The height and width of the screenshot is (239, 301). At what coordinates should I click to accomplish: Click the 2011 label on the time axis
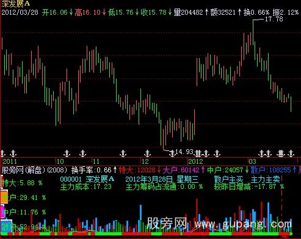pos(10,161)
